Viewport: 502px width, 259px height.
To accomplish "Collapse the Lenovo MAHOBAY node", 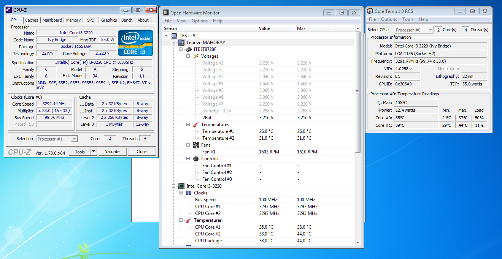I will (x=174, y=43).
